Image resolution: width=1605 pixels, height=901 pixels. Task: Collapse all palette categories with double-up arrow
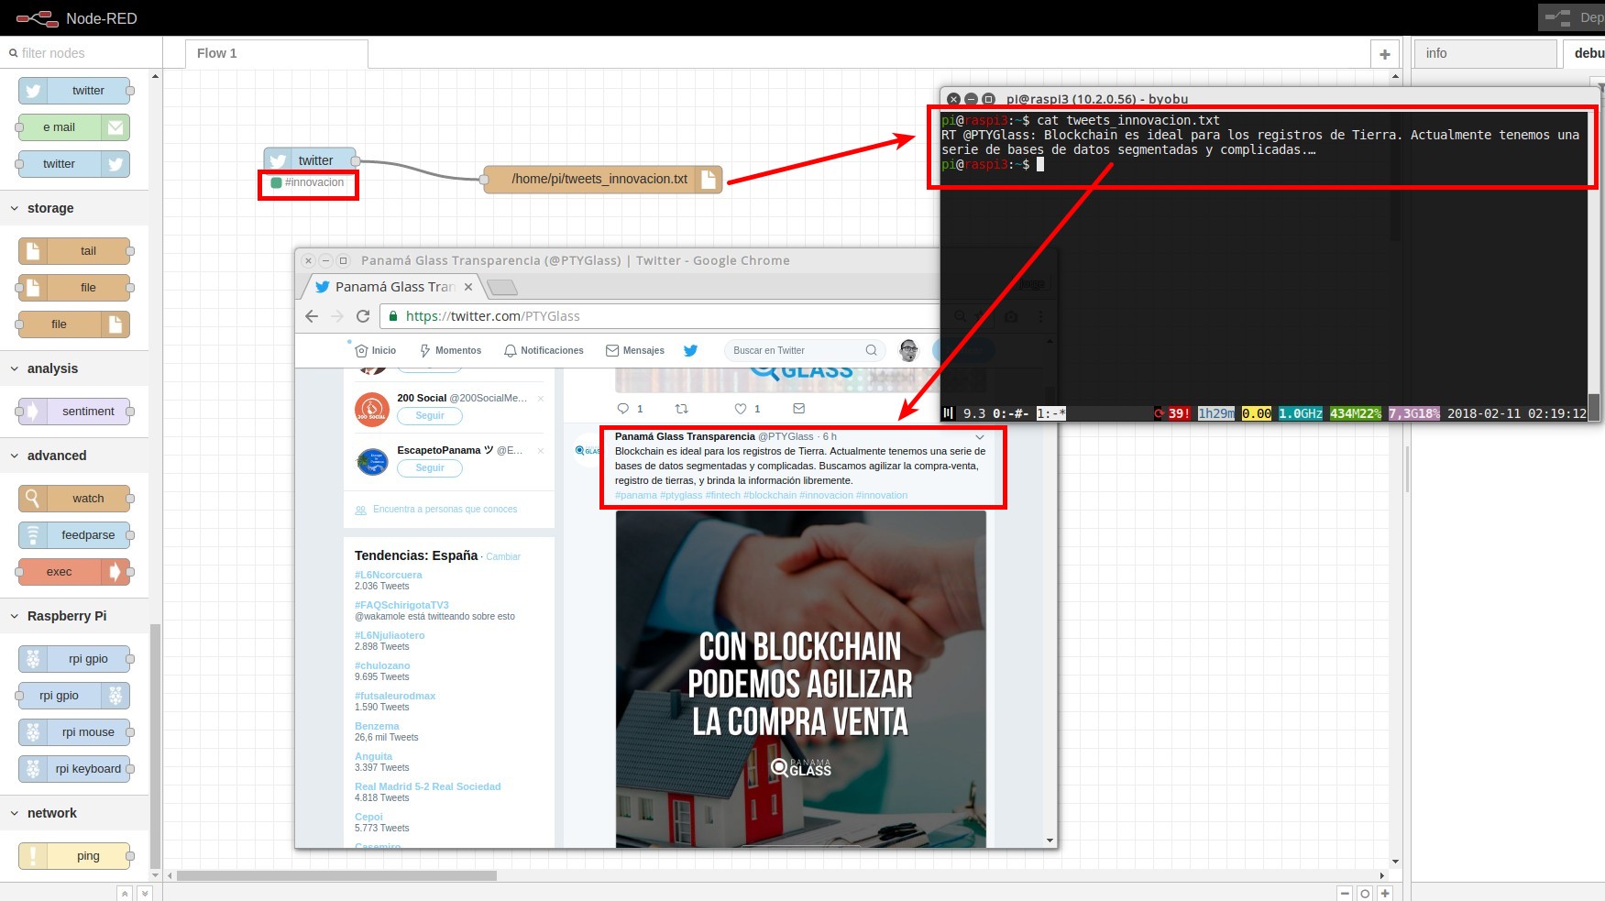(x=125, y=893)
